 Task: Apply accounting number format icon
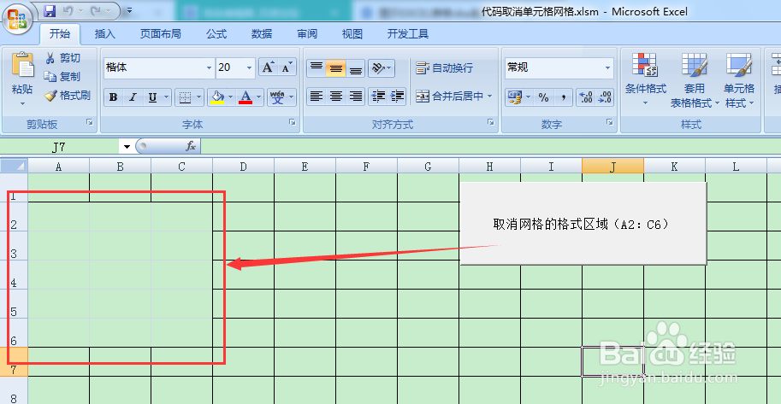coord(514,97)
